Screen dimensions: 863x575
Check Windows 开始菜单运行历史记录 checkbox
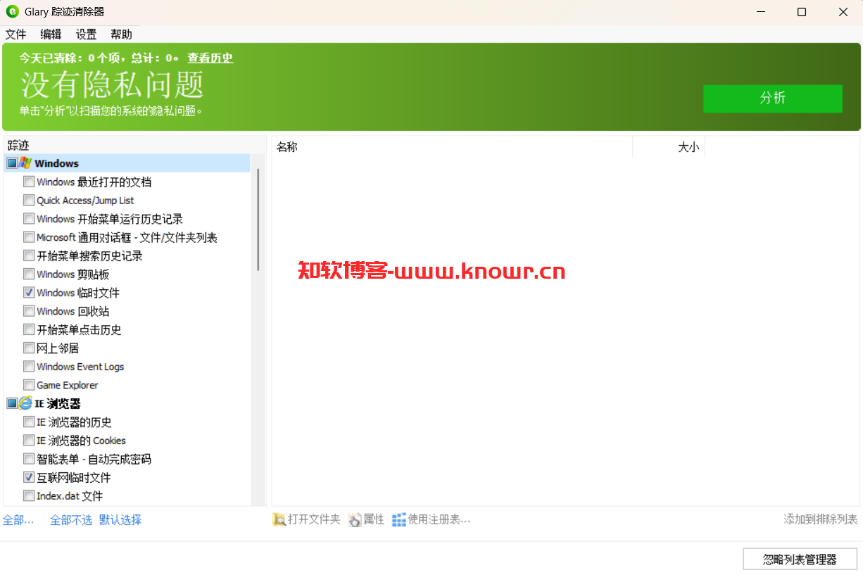(x=29, y=219)
